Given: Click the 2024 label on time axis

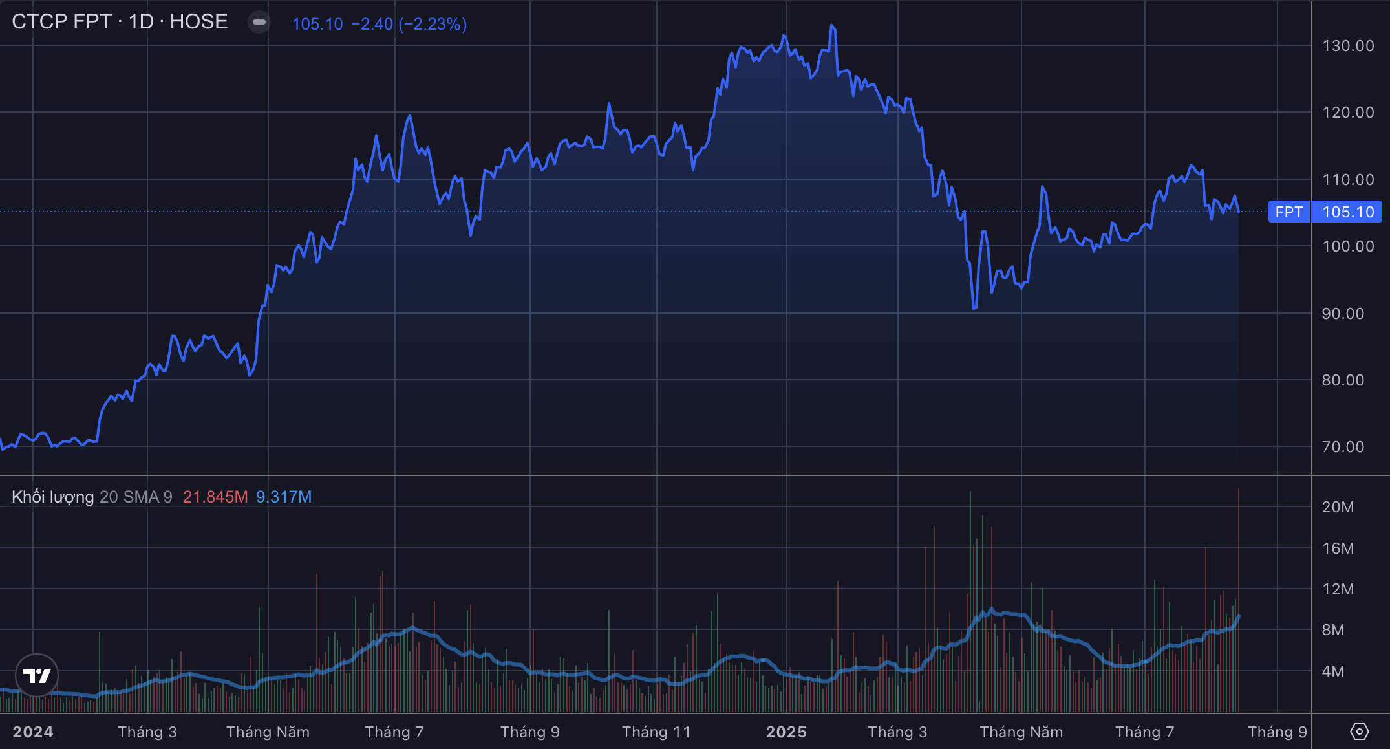Looking at the screenshot, I should point(33,732).
